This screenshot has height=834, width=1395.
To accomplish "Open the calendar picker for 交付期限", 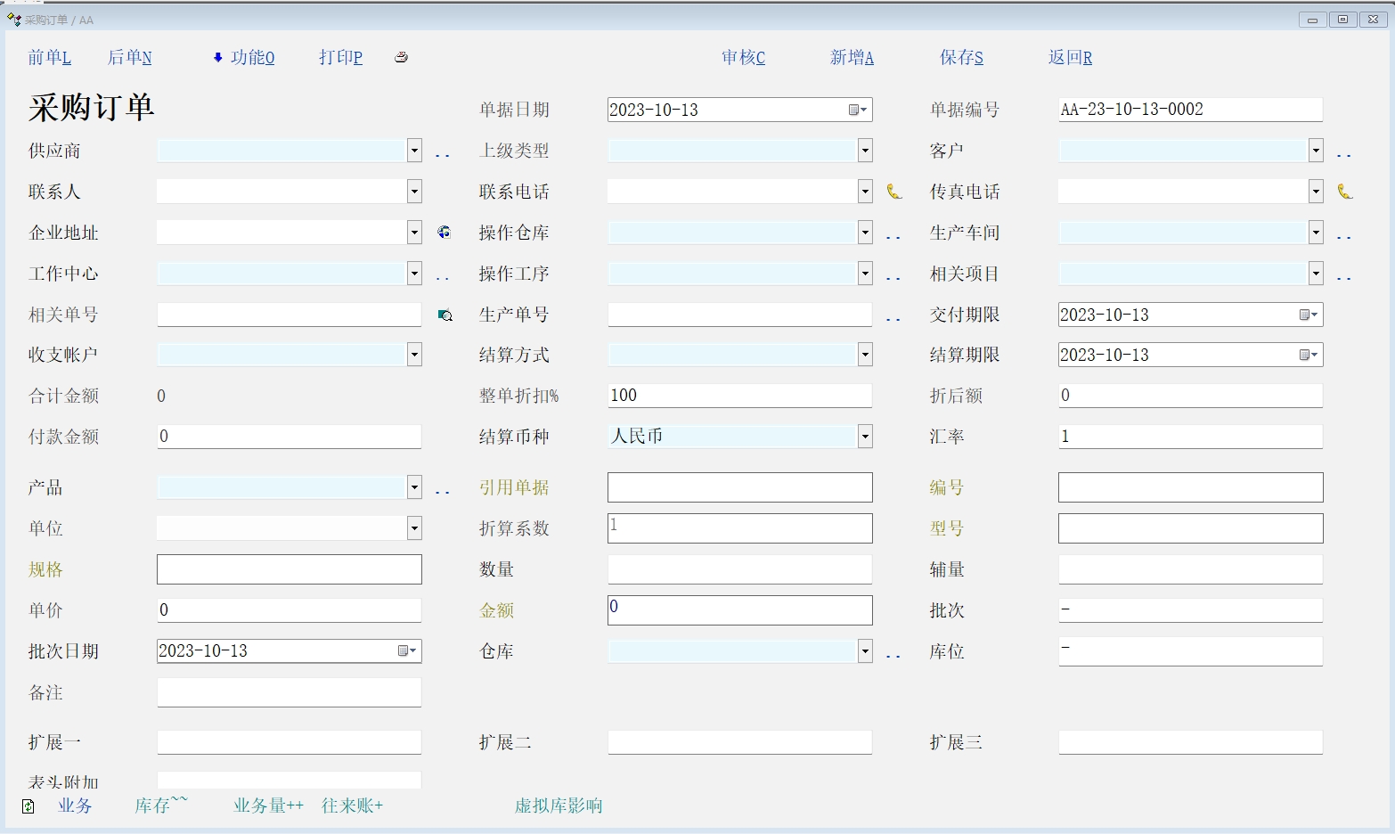I will [1308, 315].
